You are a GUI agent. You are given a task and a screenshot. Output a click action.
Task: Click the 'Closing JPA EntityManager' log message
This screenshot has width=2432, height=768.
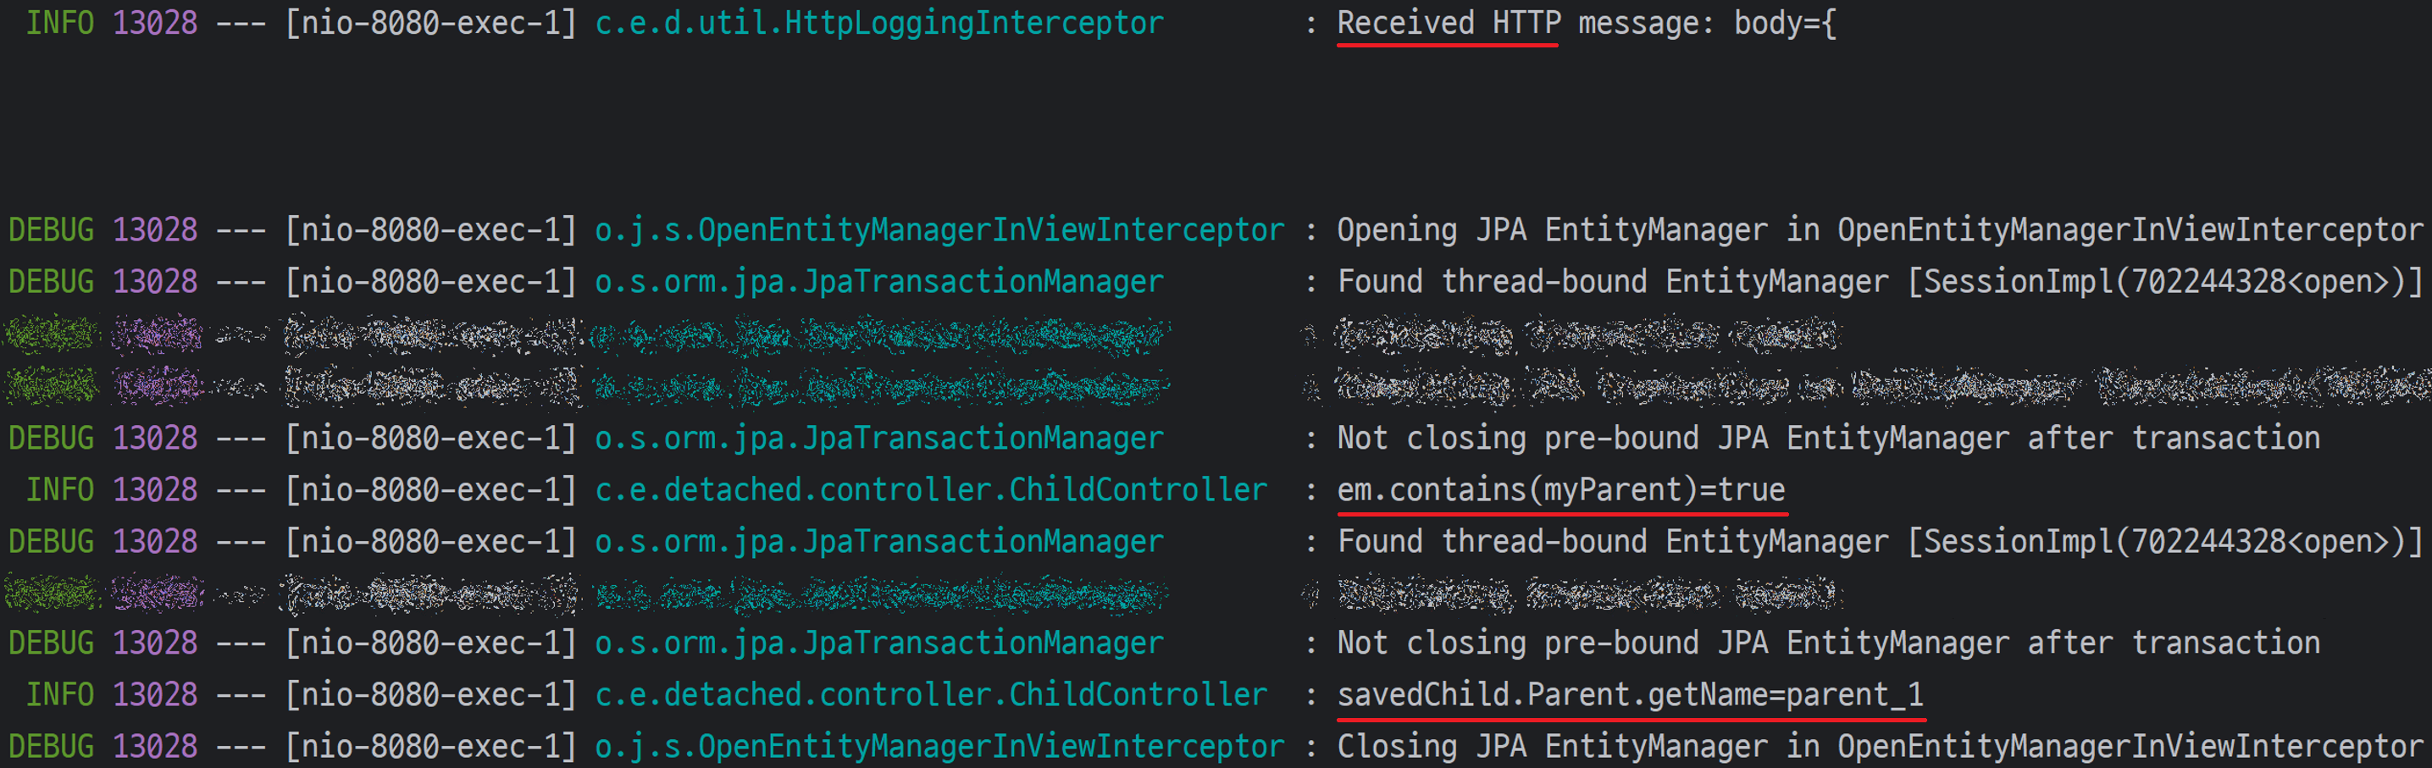pos(1879,746)
